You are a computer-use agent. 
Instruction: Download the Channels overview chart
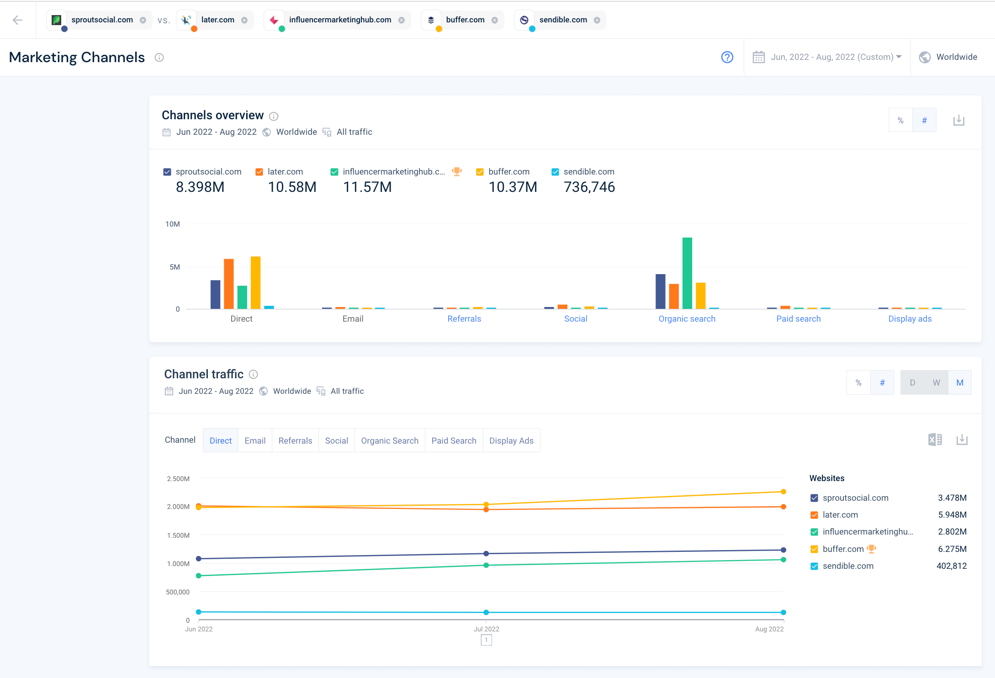959,120
